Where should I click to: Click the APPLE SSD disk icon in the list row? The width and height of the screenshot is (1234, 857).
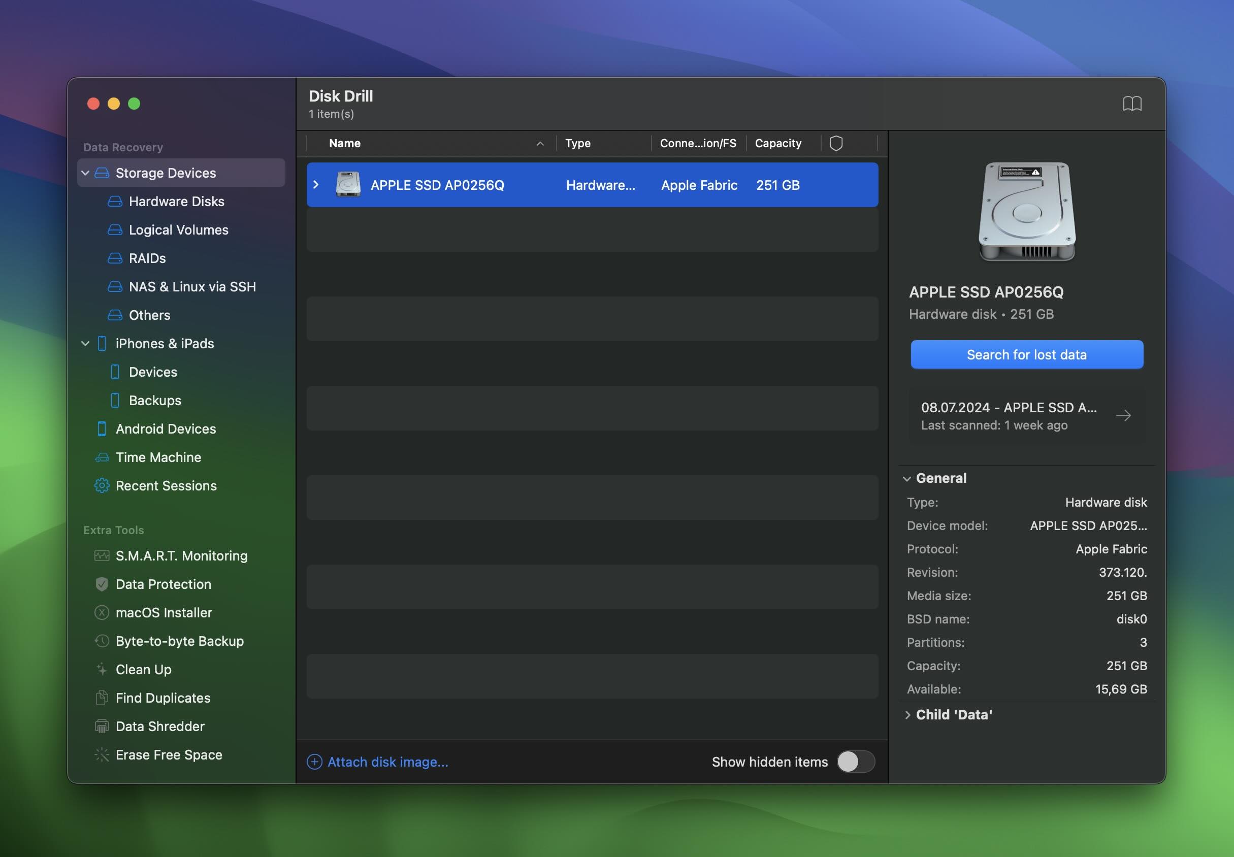[348, 185]
